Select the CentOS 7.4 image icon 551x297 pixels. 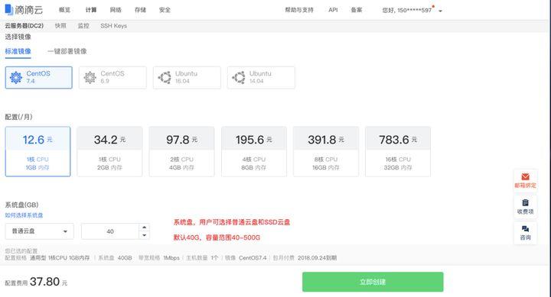coord(16,77)
